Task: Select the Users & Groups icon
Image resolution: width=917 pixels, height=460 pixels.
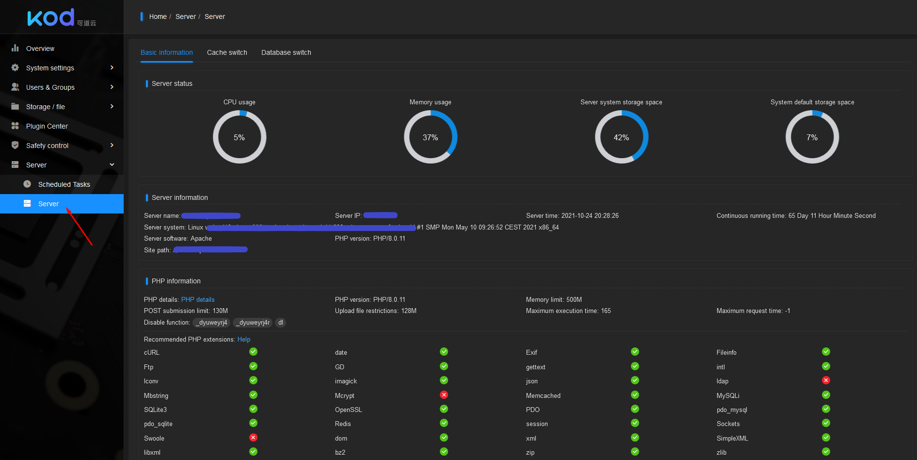Action: click(16, 87)
